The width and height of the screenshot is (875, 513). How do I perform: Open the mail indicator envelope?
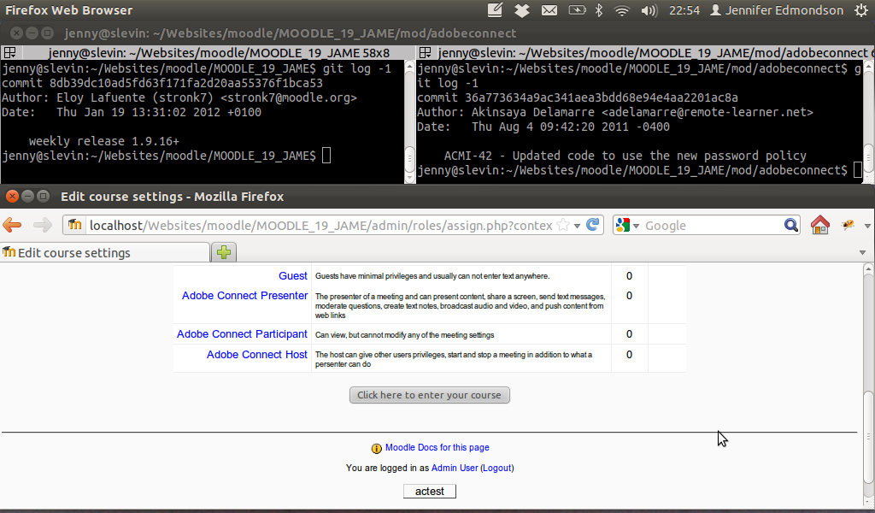coord(549,10)
